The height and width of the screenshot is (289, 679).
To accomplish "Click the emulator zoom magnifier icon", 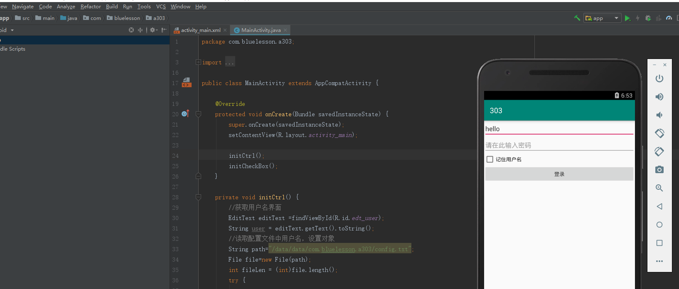I will tap(659, 188).
